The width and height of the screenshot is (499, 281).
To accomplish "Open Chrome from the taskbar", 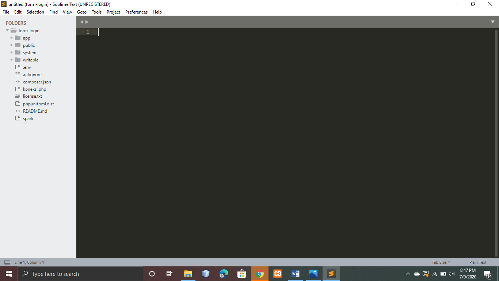I will pos(260,274).
